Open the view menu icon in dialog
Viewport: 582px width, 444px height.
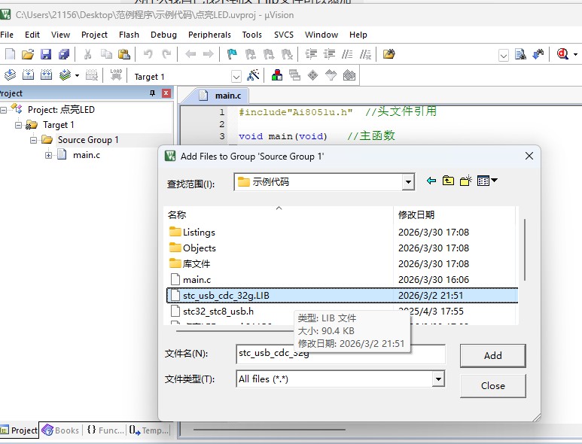(x=487, y=181)
